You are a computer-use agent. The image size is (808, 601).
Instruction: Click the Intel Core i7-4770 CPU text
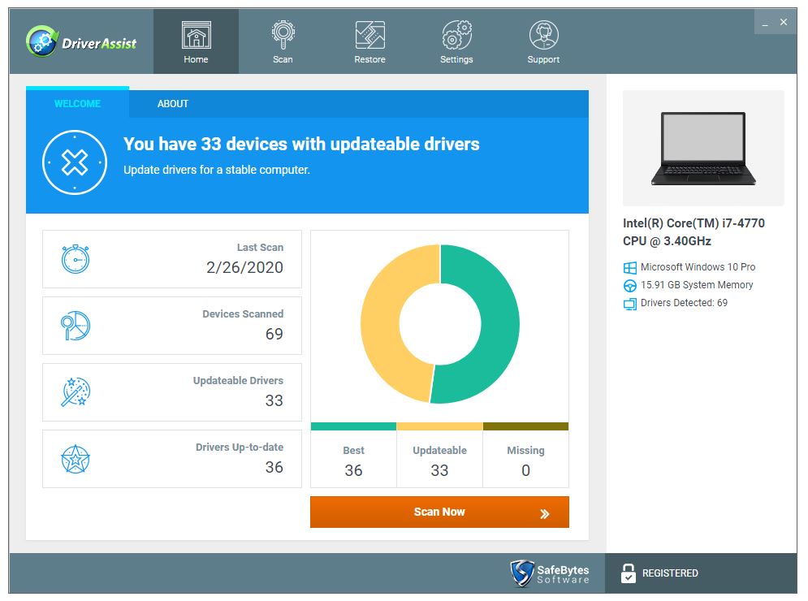tap(693, 232)
